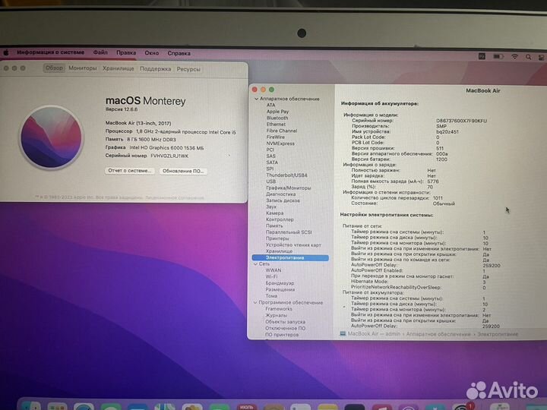Image resolution: width=547 pixels, height=410 pixels.
Task: Click the macOS Monterey logo image
Action: coord(52,137)
